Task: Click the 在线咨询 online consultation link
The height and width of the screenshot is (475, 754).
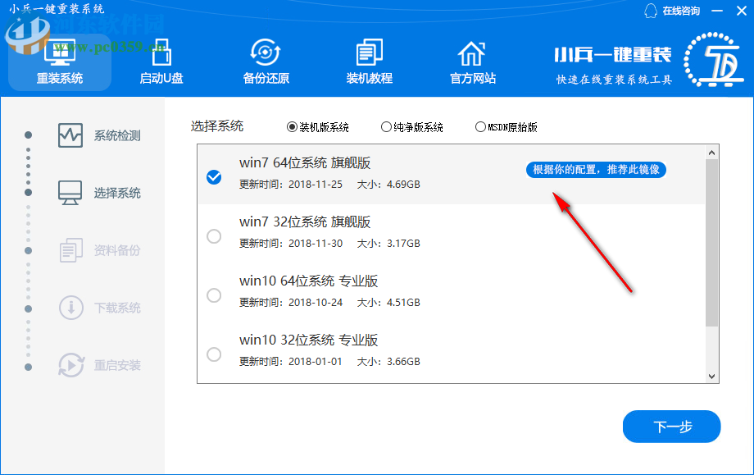Action: (682, 11)
